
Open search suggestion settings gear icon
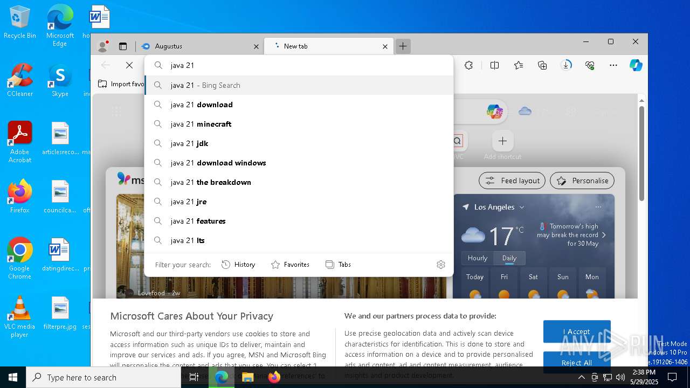pos(441,265)
